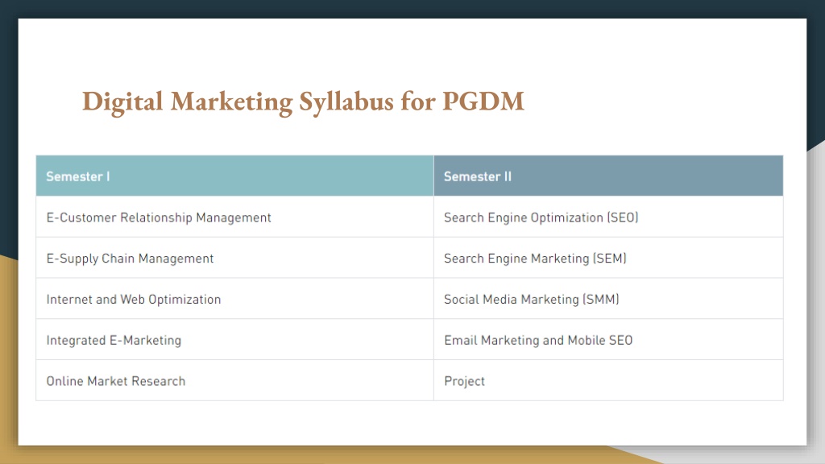Screen dimensions: 825x464
Task: Click the "Search Engine Marketing (SEM)" cell
Action: [608, 258]
